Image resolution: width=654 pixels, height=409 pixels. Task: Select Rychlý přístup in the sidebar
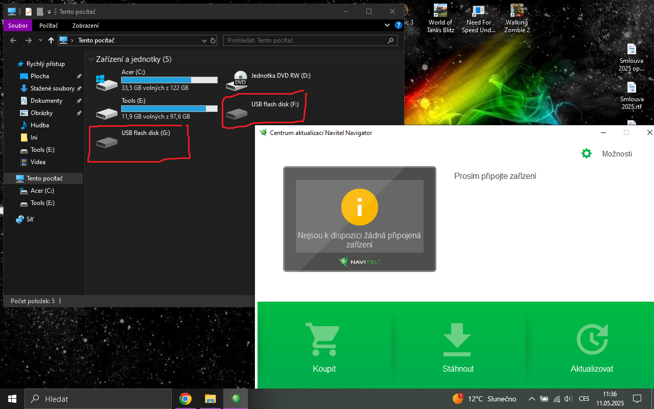45,64
